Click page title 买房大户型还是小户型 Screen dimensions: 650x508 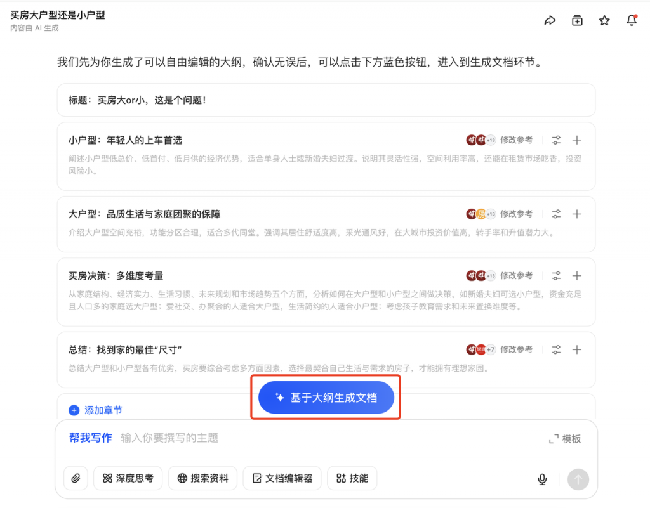(58, 15)
